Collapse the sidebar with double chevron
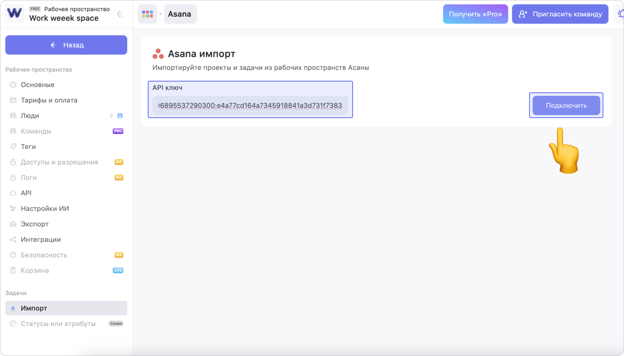Screen dimensions: 624x356 pyautogui.click(x=120, y=14)
